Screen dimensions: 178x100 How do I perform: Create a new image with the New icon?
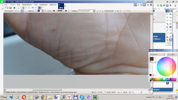[x=5, y=8]
